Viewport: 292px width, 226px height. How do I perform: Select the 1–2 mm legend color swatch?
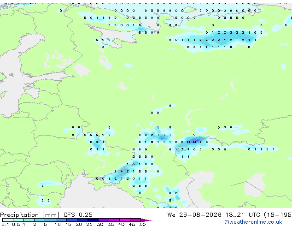tap(29, 220)
